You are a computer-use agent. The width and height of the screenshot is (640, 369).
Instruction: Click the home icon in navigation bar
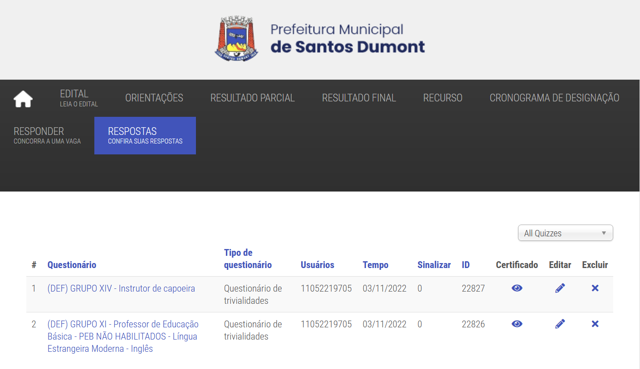tap(23, 99)
